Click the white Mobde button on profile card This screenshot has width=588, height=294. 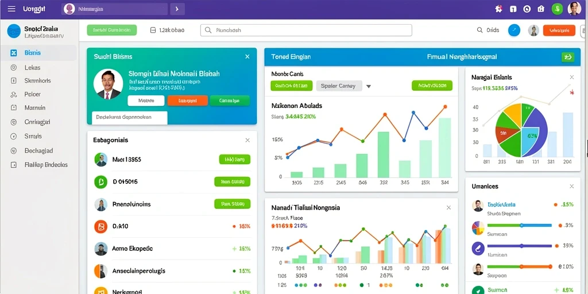click(x=146, y=100)
